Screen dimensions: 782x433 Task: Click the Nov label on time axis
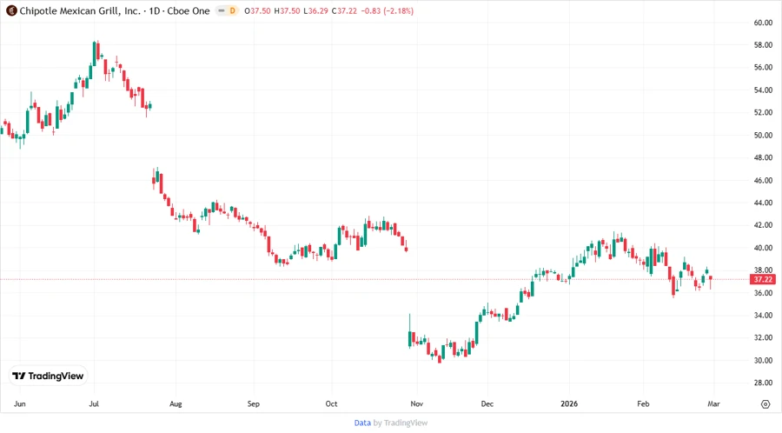(416, 403)
